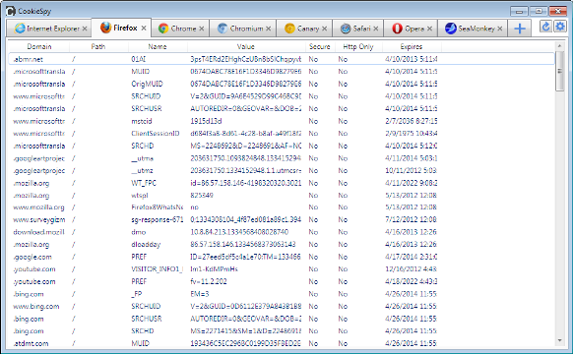Image resolution: width=573 pixels, height=354 pixels.
Task: Select the .google.com PREF cookie row
Action: pos(282,257)
